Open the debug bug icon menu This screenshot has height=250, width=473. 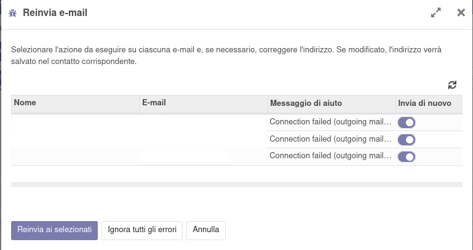[13, 13]
